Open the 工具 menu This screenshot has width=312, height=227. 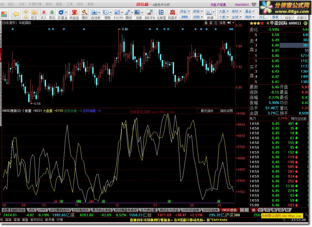point(70,4)
